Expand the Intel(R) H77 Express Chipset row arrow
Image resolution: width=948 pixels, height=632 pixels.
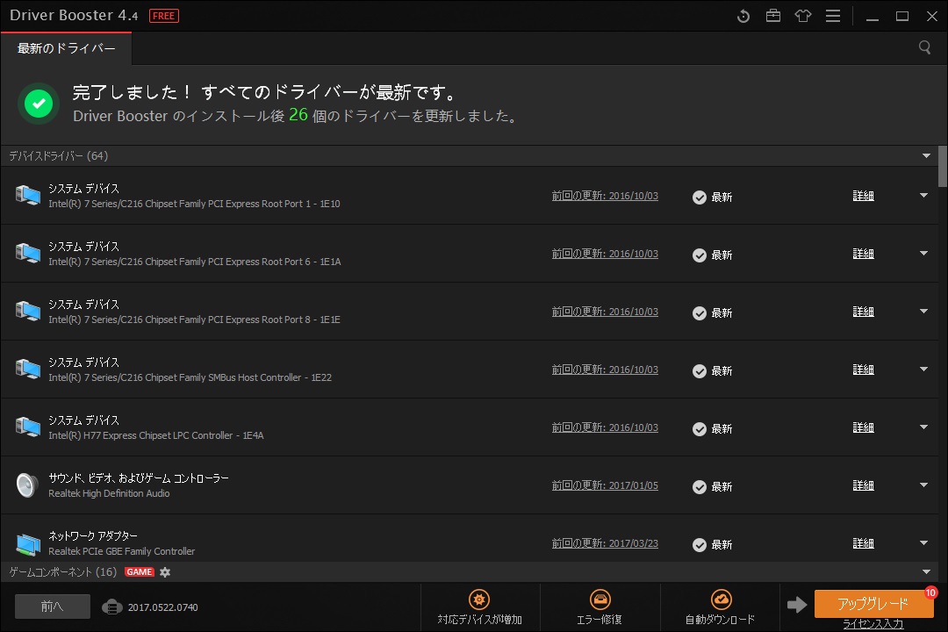click(x=923, y=427)
